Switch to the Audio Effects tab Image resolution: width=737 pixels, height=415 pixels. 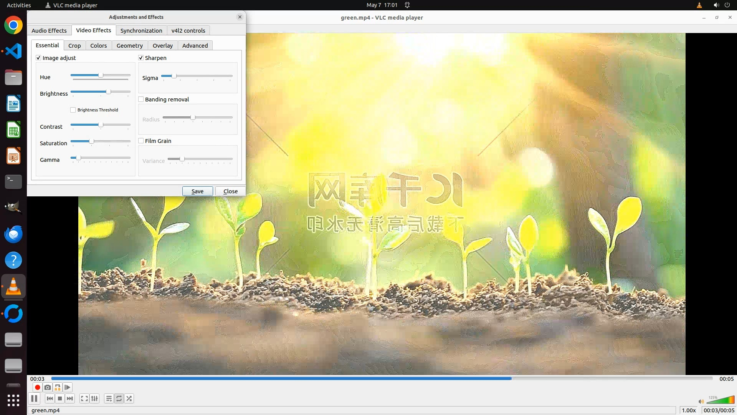click(49, 31)
